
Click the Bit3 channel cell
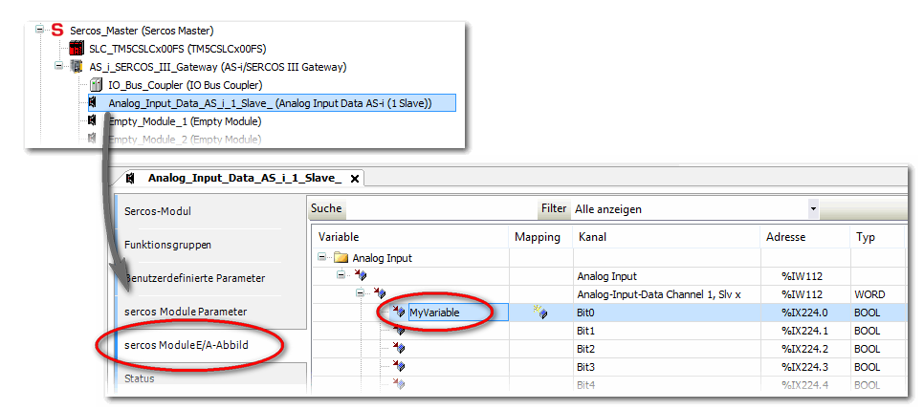coord(666,367)
